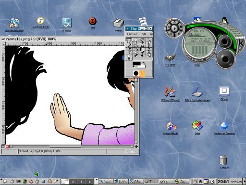Select the rectangle selection tool in GIMP toolbox
This screenshot has width=246, height=185.
tap(129, 40)
